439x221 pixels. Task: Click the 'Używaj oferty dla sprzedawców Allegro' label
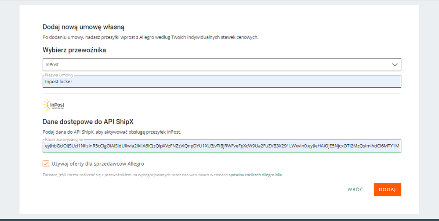click(x=98, y=164)
